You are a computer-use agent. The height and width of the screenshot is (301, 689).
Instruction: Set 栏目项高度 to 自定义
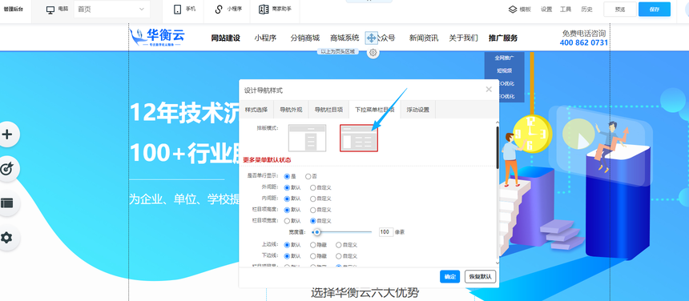click(x=313, y=211)
